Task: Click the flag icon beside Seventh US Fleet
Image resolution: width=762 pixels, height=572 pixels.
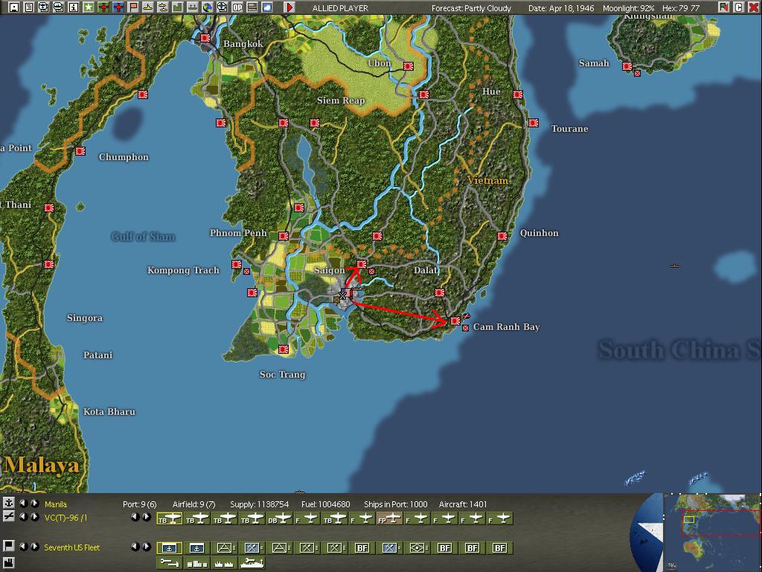Action: [8, 546]
